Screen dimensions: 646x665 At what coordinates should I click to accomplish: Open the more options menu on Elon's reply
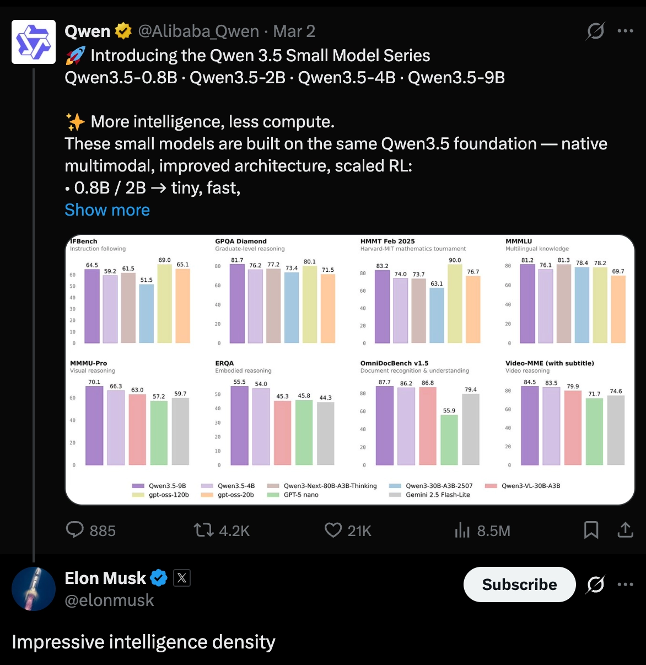click(x=626, y=584)
